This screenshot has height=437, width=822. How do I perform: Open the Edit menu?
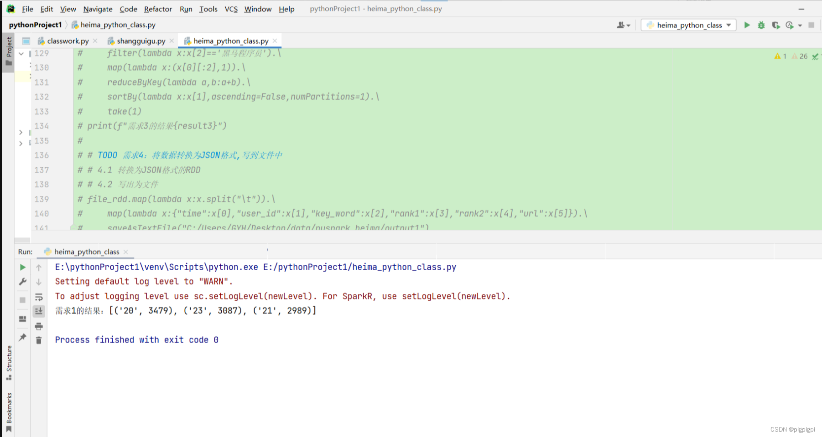coord(47,9)
